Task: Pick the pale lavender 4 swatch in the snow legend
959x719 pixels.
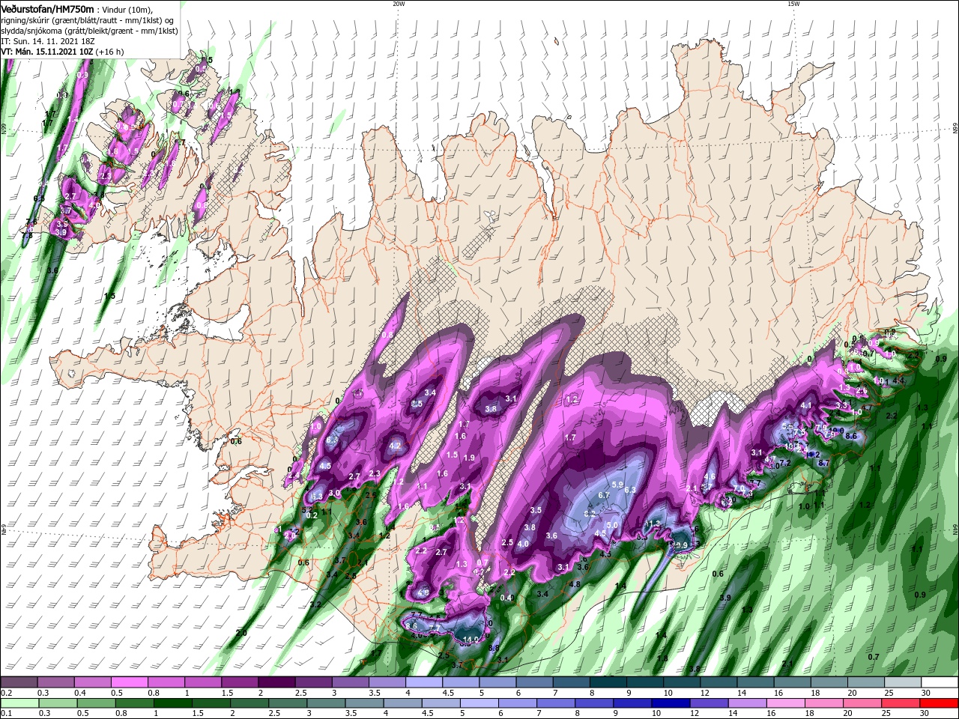Action: 424,682
